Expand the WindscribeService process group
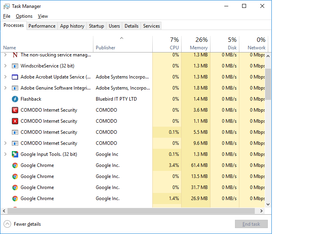 point(6,66)
